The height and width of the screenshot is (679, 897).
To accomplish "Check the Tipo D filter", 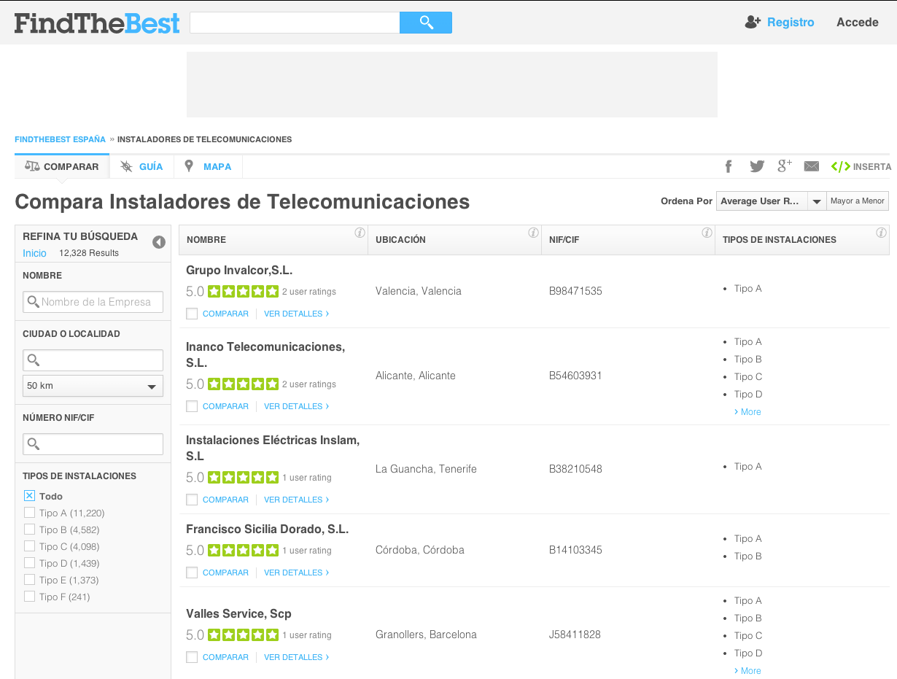I will (x=29, y=563).
